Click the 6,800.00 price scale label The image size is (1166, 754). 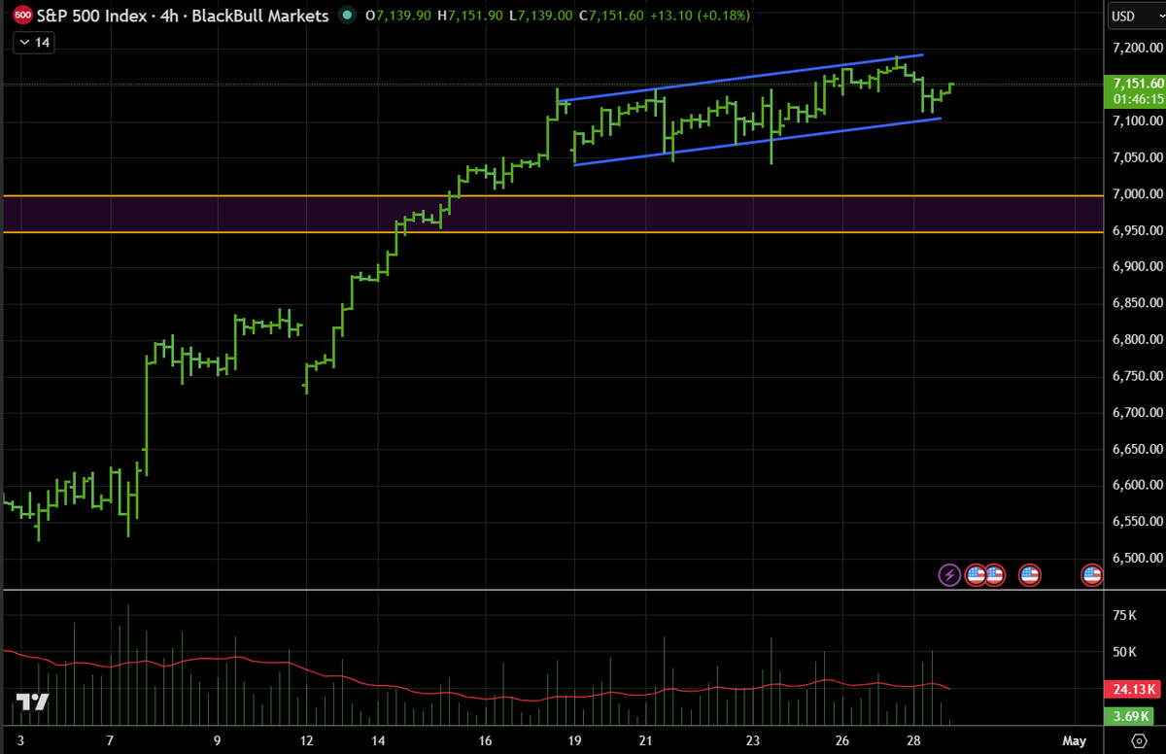(x=1137, y=339)
